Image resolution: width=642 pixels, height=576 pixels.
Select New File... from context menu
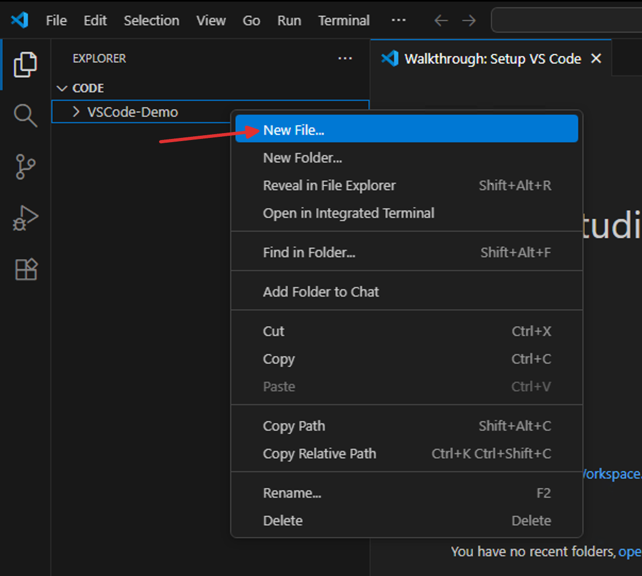point(294,130)
